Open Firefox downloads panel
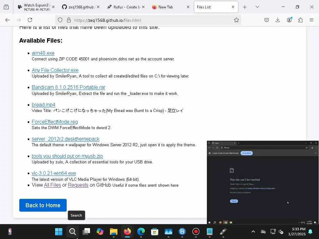Screen dimensions: 319x239 pos(278,20)
